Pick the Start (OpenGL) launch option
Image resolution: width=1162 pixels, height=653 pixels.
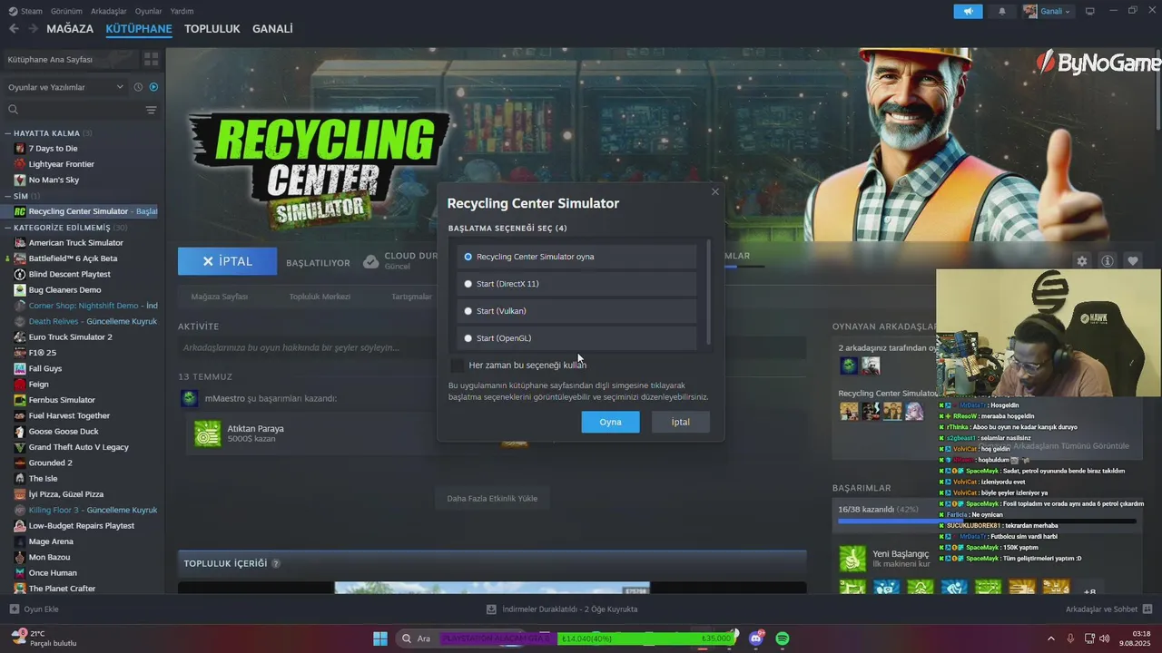[577, 338]
